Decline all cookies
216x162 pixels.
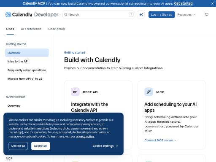18,146
